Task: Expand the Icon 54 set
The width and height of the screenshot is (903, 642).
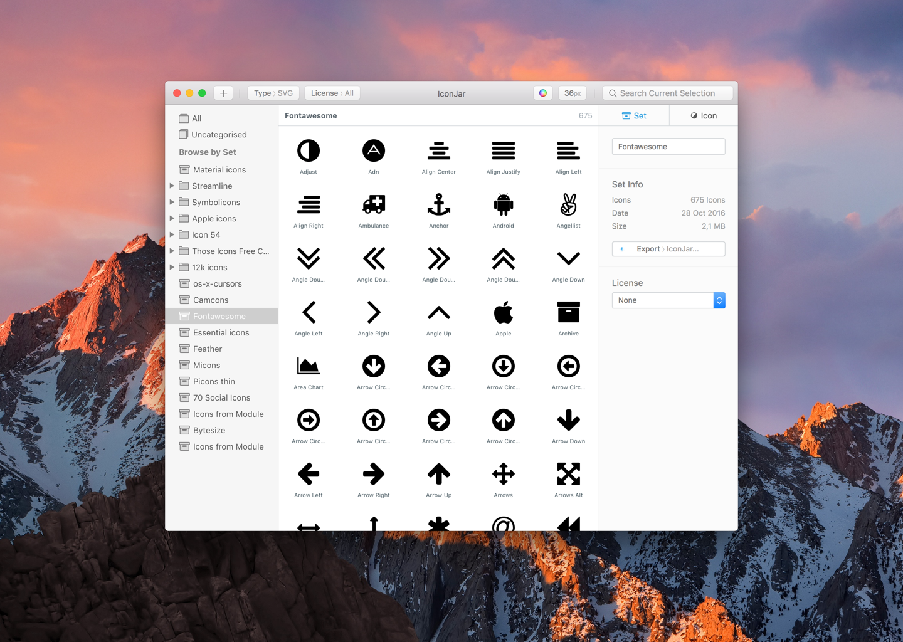Action: [x=172, y=235]
